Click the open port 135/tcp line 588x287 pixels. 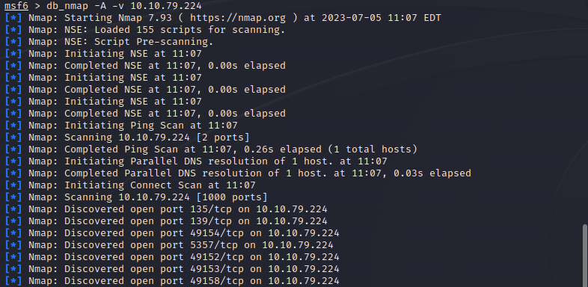[166, 209]
